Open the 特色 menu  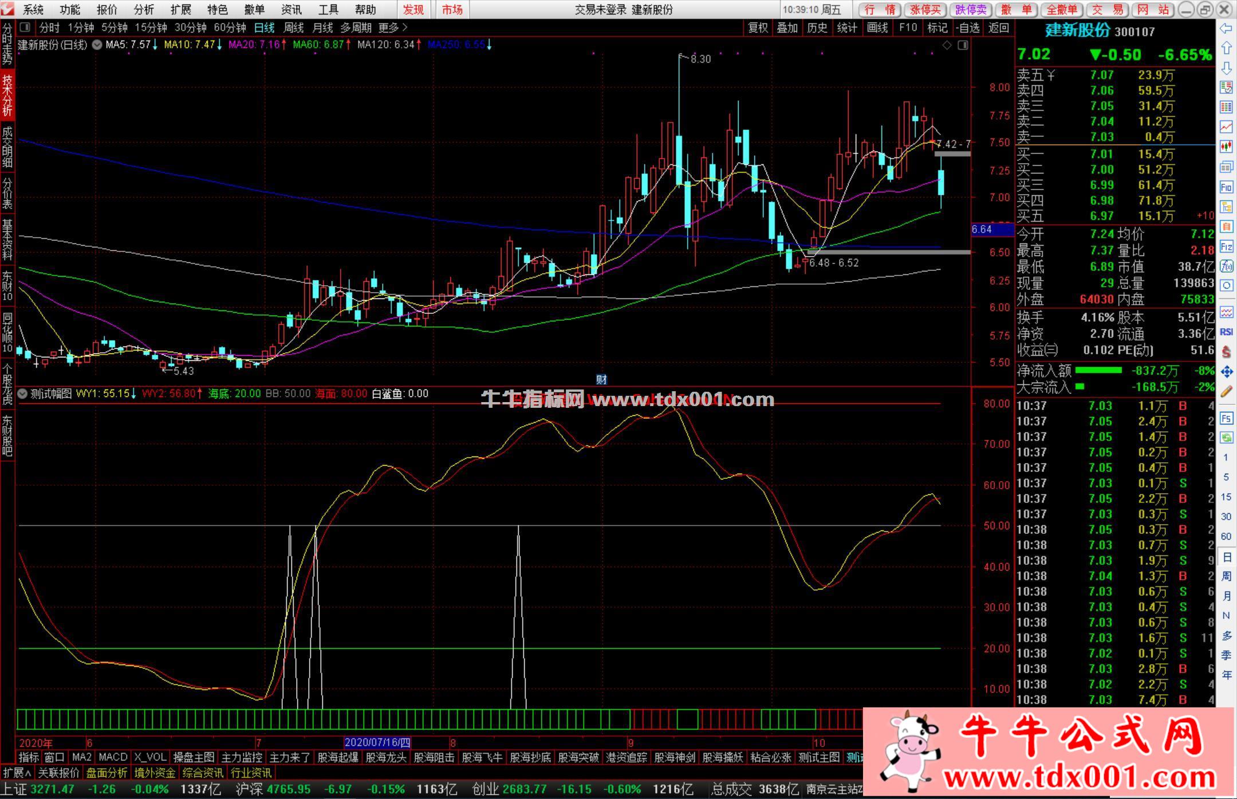[218, 10]
